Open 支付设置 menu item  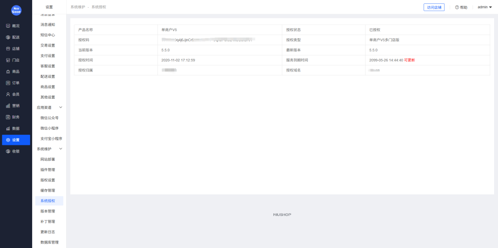(x=48, y=55)
